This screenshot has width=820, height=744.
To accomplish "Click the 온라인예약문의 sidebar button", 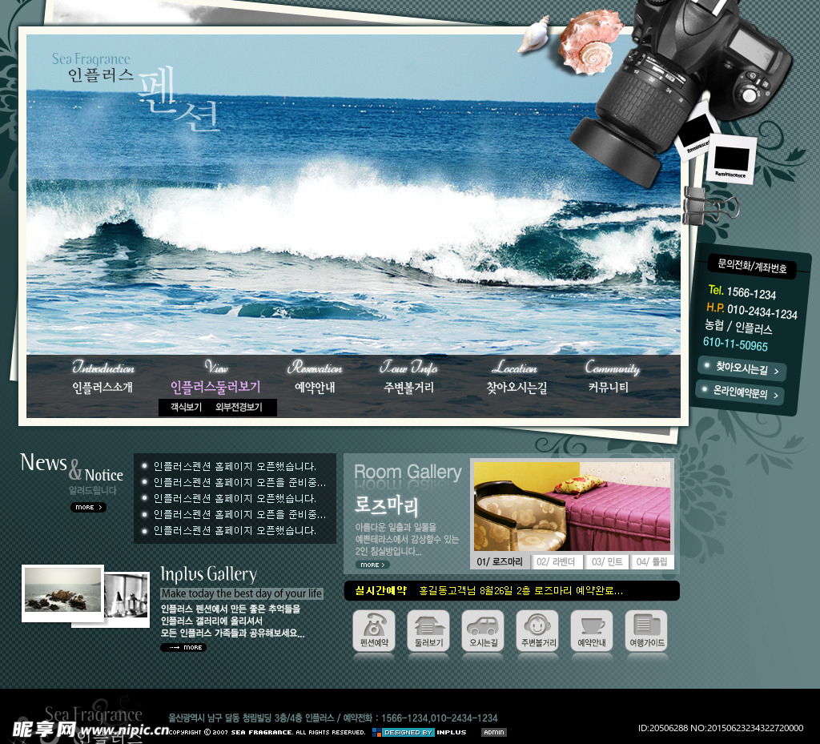I will pos(741,393).
